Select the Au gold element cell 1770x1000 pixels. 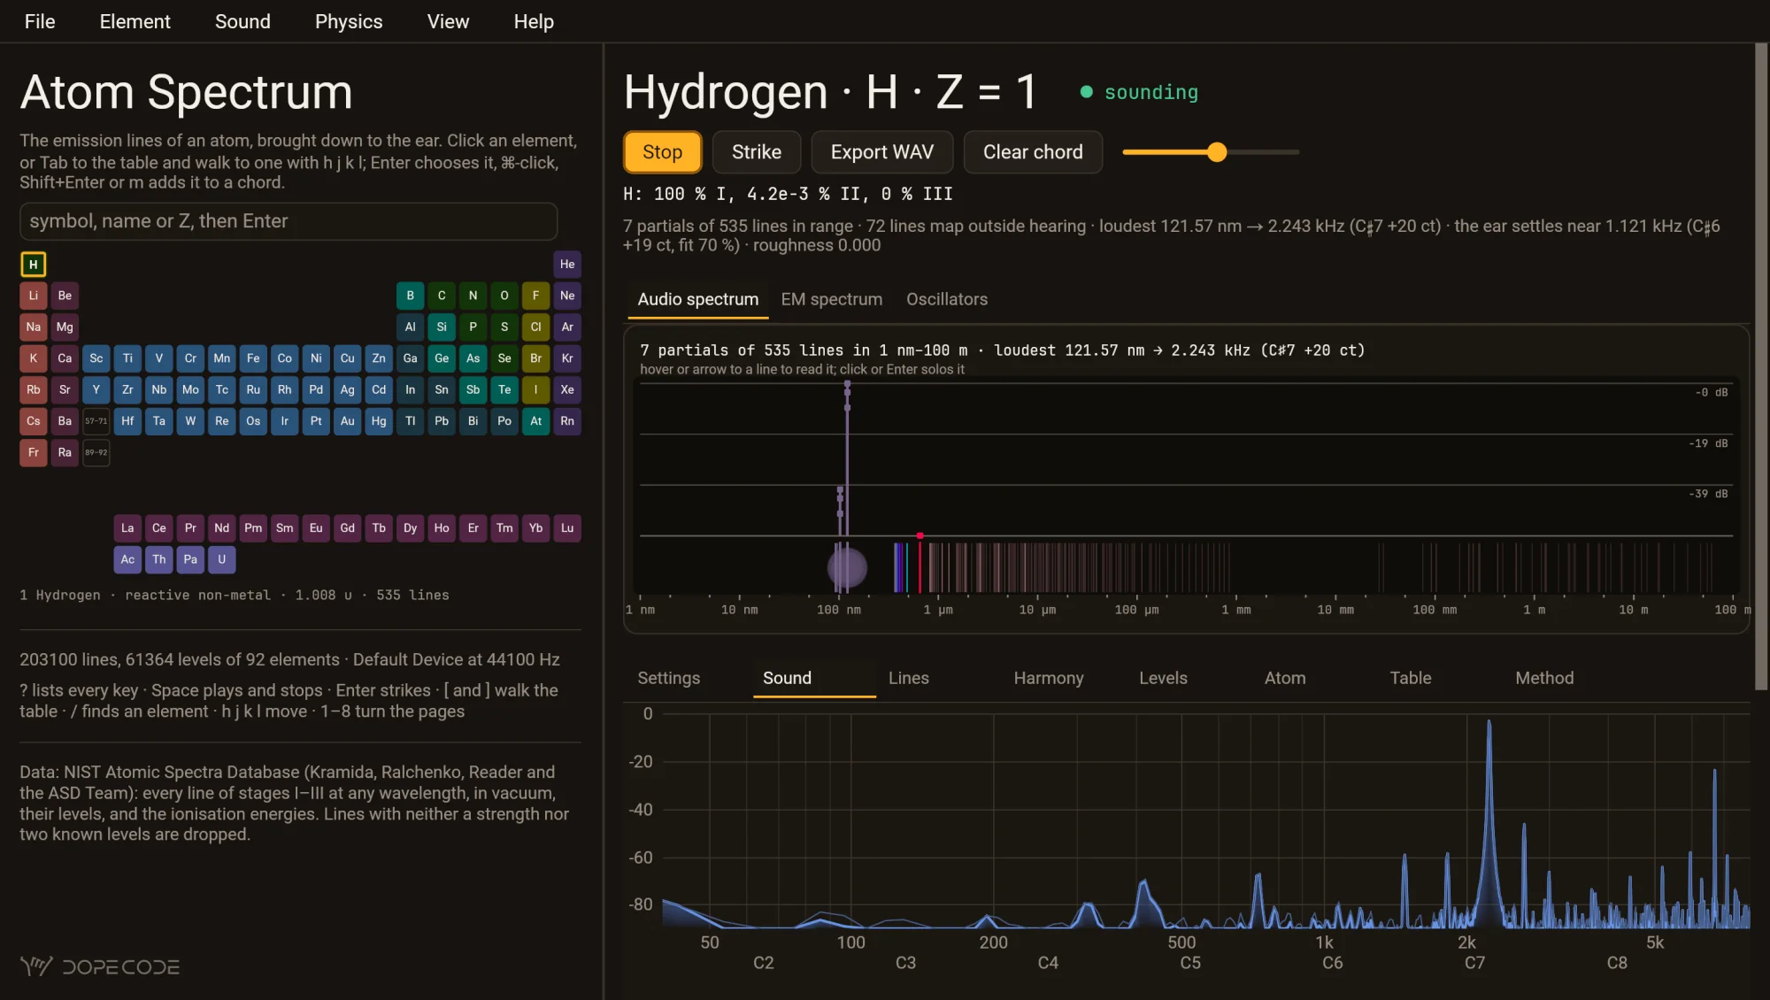pyautogui.click(x=348, y=421)
